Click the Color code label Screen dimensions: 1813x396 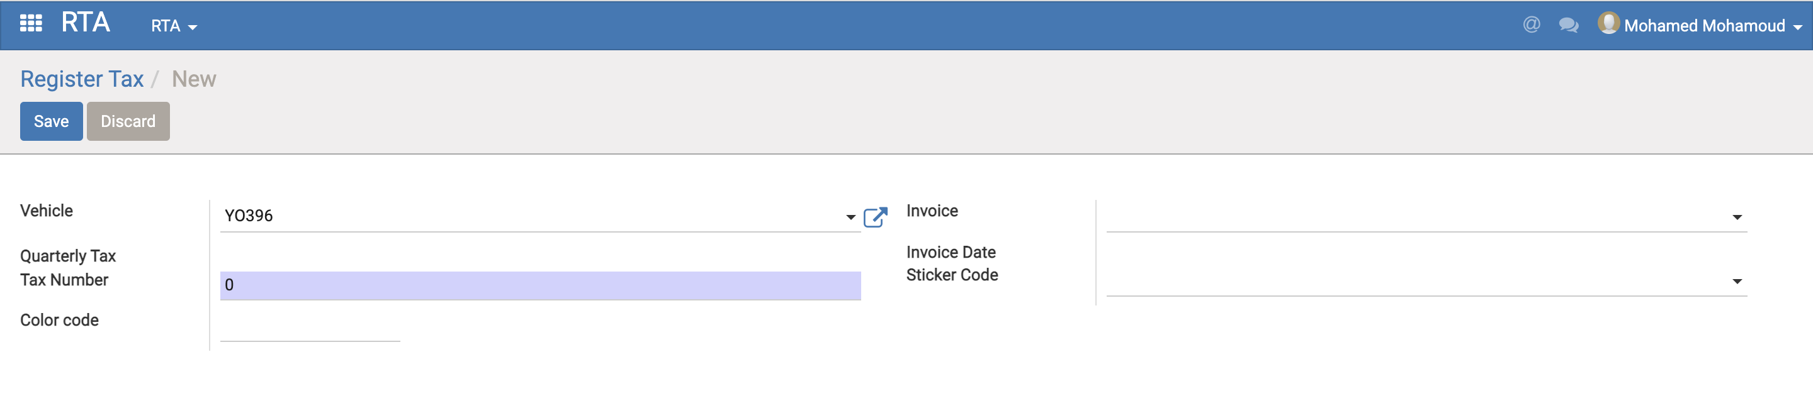(59, 320)
